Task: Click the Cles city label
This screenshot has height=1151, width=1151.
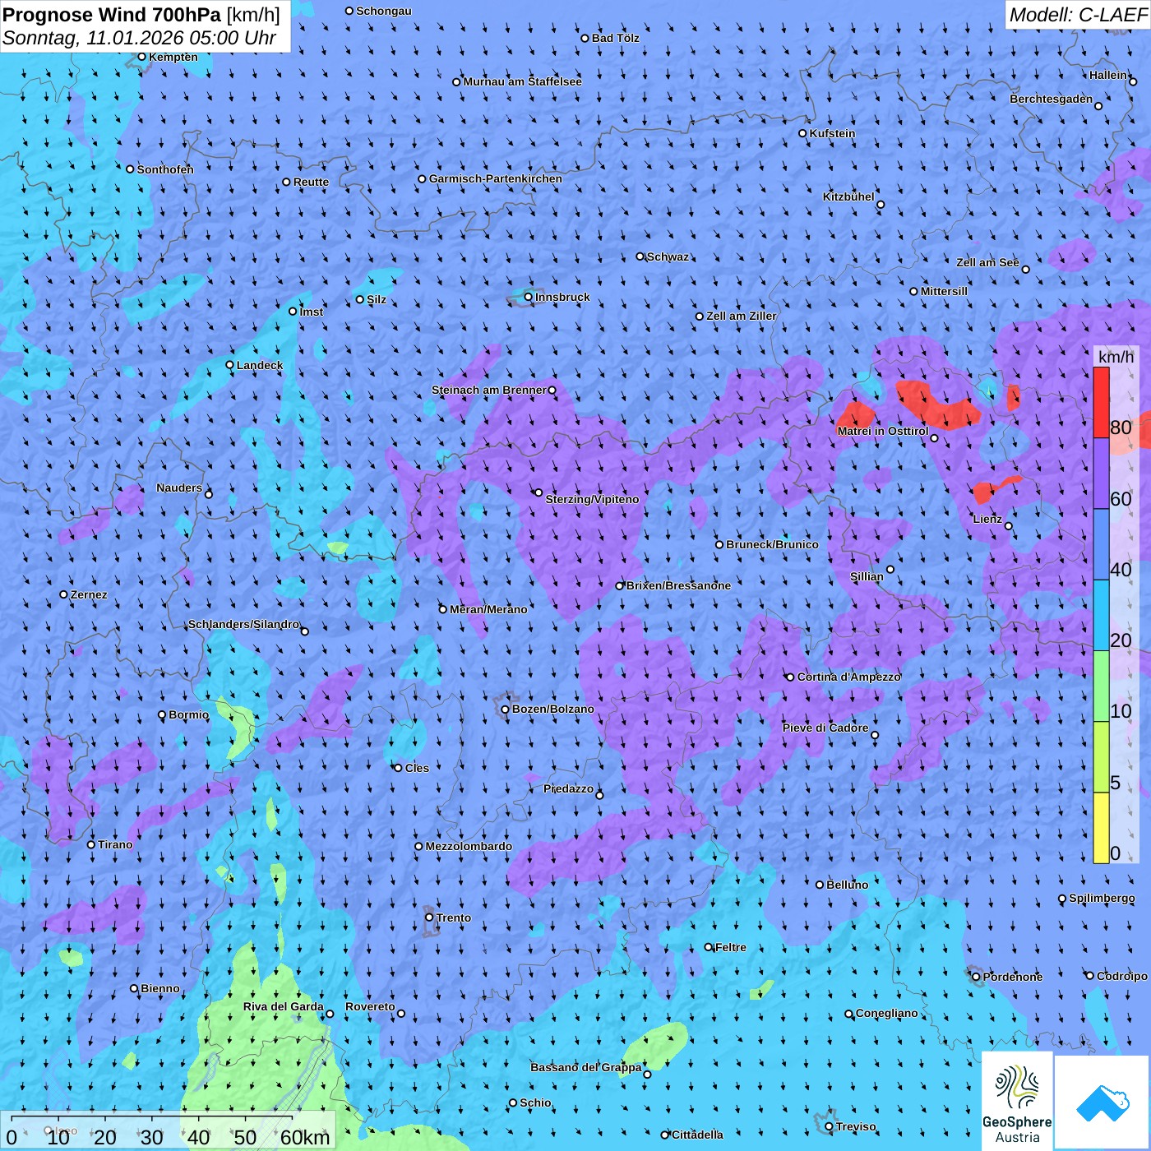Action: [417, 768]
